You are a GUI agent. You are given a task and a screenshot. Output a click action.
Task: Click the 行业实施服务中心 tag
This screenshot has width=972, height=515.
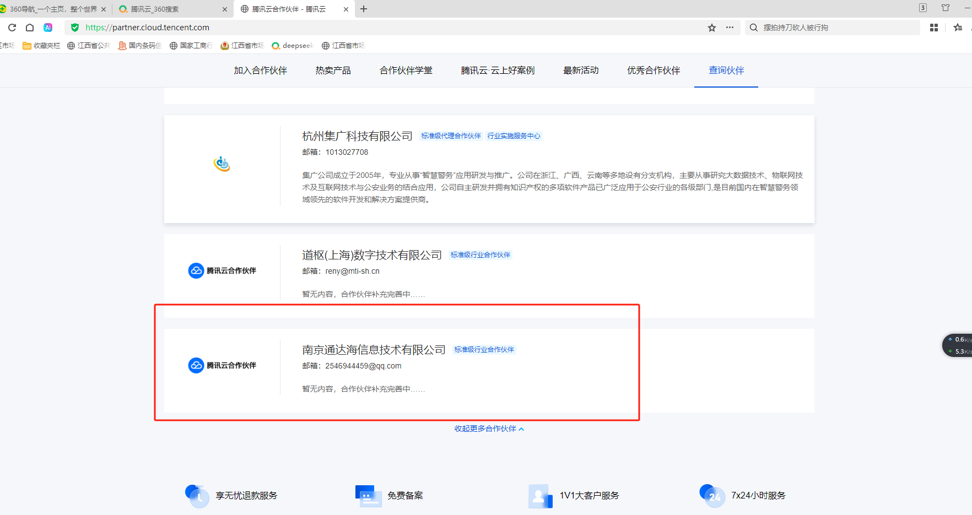tap(514, 136)
